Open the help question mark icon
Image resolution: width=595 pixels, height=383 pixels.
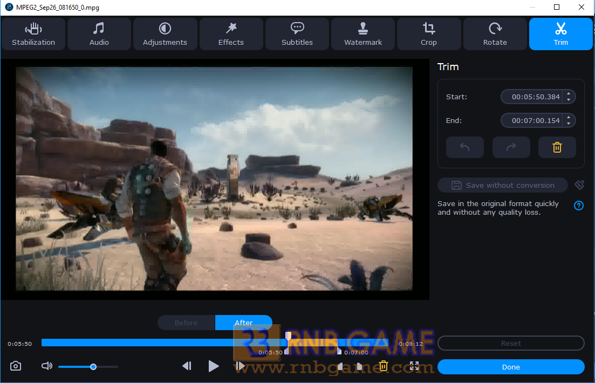pyautogui.click(x=579, y=206)
